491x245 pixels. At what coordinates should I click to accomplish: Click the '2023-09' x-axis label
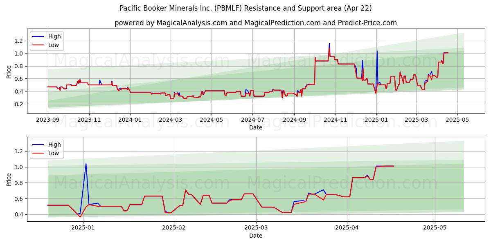point(48,120)
